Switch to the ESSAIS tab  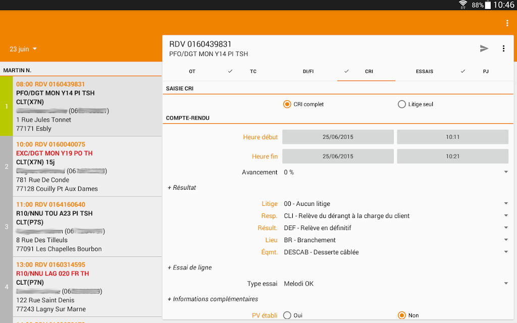(424, 72)
